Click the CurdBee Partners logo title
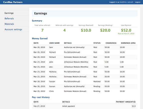The width and height of the screenshot is (143, 109). click(13, 2)
